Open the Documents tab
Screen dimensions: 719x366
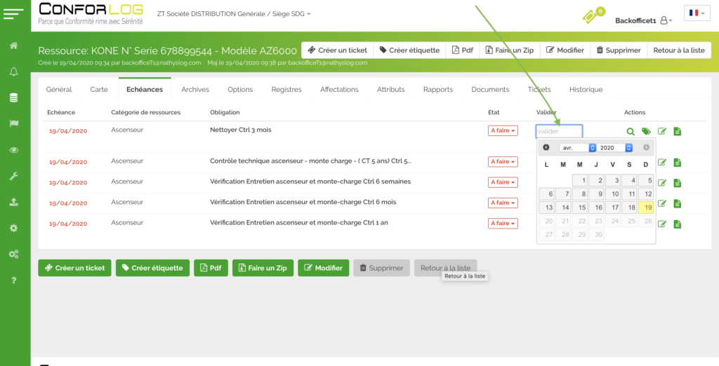(490, 90)
